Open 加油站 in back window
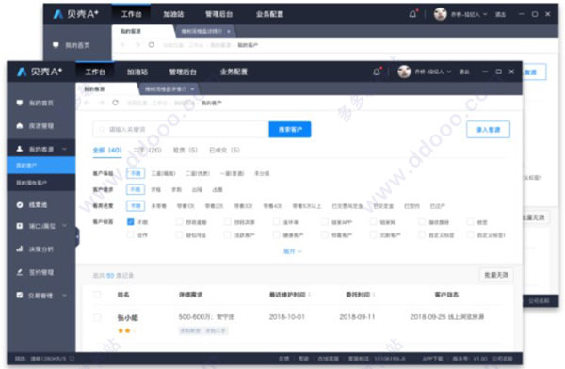Viewport: 565px width, 369px height. (173, 14)
